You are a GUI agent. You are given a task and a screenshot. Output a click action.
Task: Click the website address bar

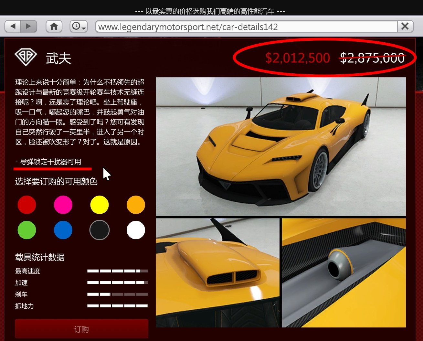[x=246, y=27]
